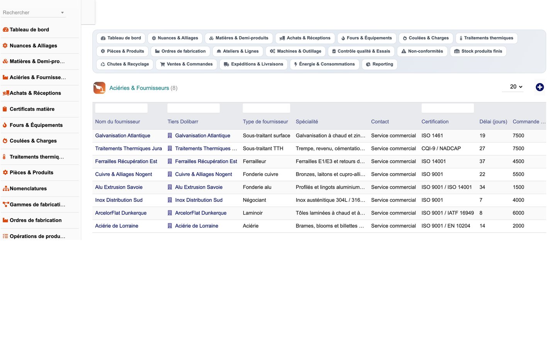The image size is (558, 345).
Task: Click building icon beside Galvanisation Atlantique tiers
Action: pos(170,135)
